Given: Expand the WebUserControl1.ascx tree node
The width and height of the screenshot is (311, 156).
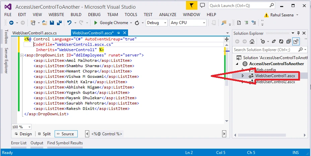Looking at the screenshot, I should [243, 75].
